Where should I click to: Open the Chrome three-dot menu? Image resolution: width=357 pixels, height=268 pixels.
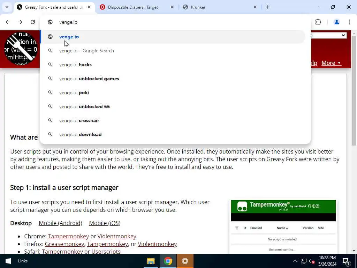(x=349, y=22)
